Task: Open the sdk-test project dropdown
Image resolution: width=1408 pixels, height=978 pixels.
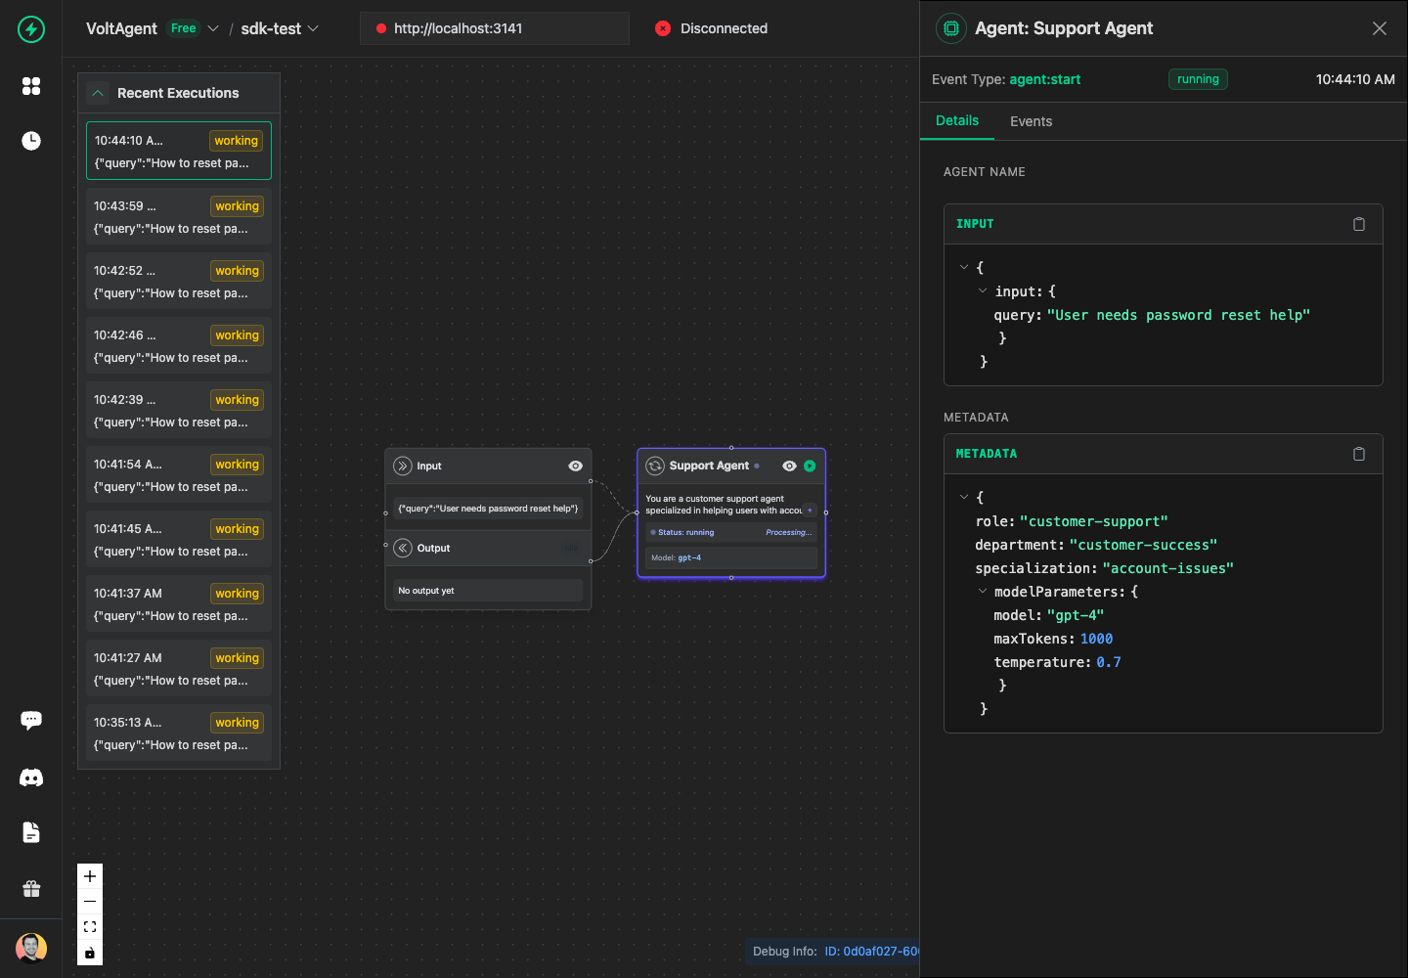Action: point(280,28)
